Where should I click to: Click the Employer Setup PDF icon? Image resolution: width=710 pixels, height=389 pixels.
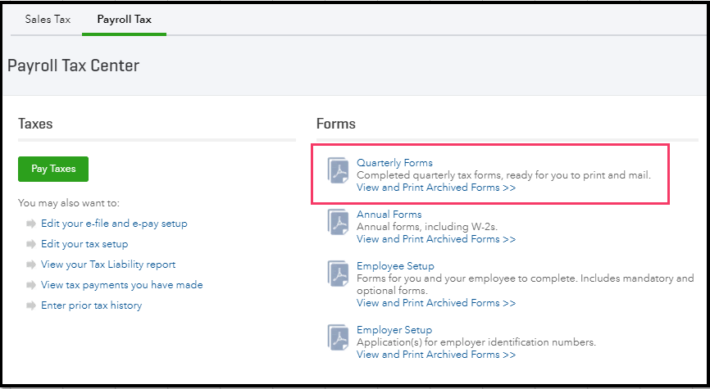(339, 338)
